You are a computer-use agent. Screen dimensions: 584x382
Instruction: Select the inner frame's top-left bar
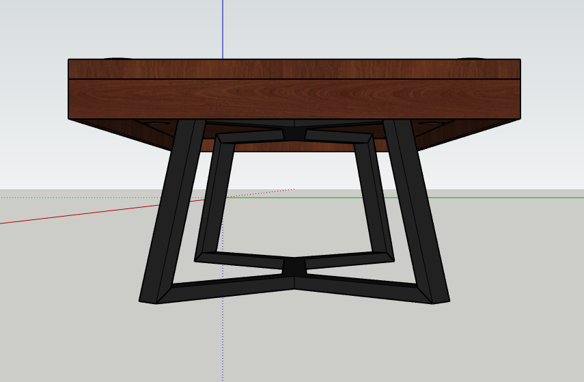point(249,136)
